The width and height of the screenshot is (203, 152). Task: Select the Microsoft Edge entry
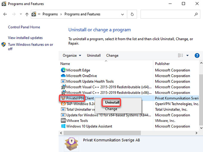click(78, 70)
